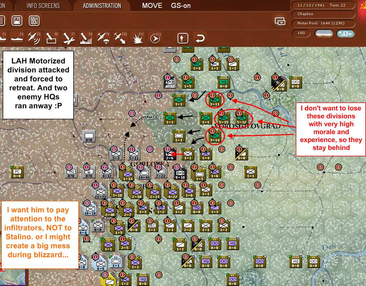Click the F12 circular arrow icon
The height and width of the screenshot is (286, 366).
[x=155, y=38]
